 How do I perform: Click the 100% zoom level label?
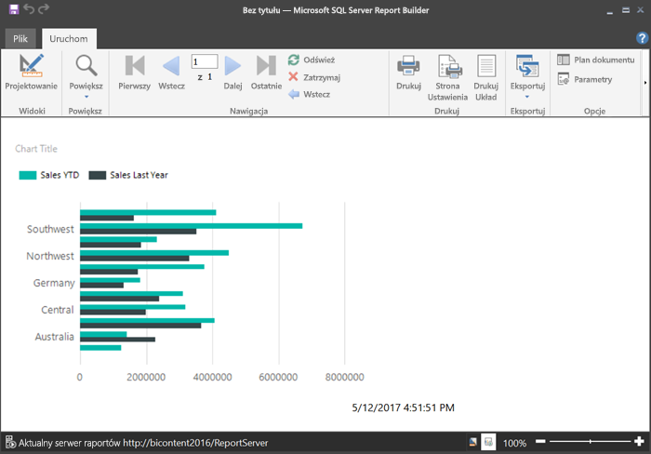[x=514, y=443]
